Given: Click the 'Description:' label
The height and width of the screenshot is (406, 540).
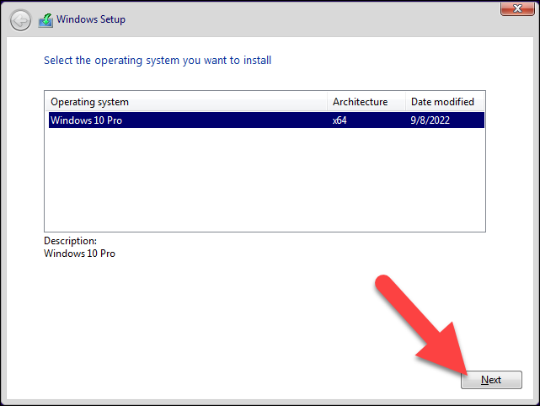Looking at the screenshot, I should pyautogui.click(x=70, y=241).
